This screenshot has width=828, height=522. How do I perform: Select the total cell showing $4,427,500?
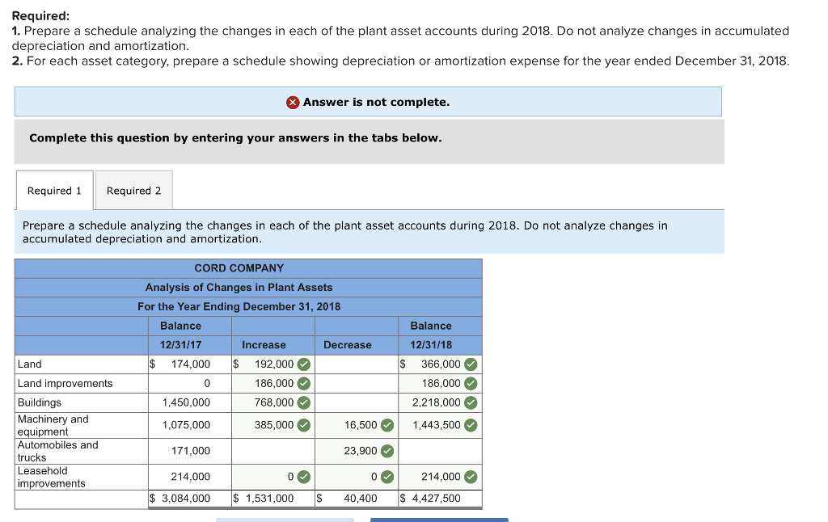(437, 498)
